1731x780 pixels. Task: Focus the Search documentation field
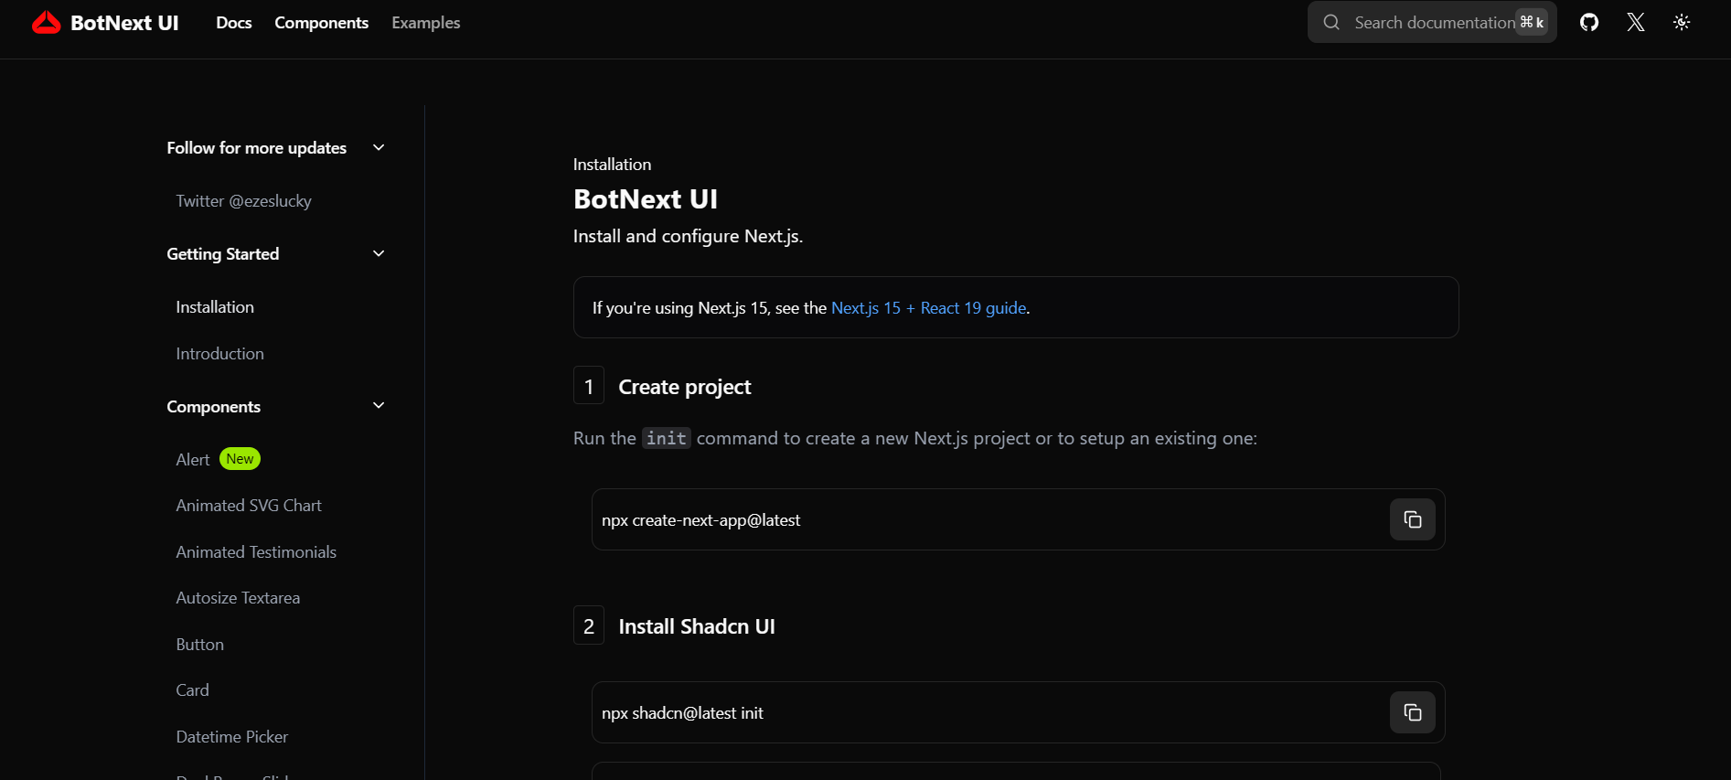tap(1432, 22)
